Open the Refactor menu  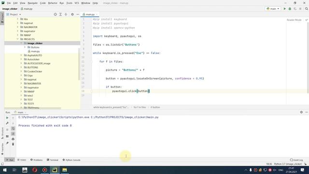tap(53, 3)
